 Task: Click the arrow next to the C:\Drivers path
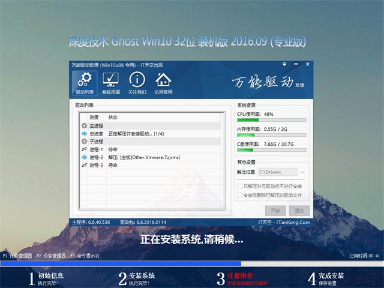tap(302, 173)
